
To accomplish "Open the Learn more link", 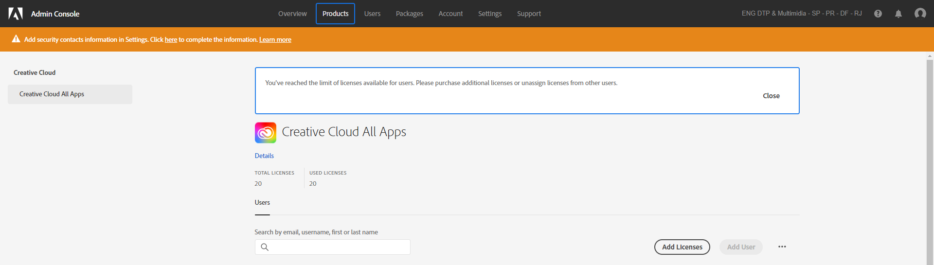I will 275,40.
